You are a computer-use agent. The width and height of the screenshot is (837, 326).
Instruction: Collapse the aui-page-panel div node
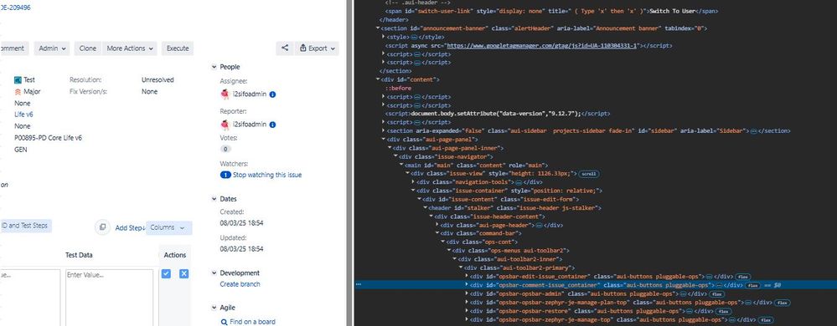pos(384,139)
